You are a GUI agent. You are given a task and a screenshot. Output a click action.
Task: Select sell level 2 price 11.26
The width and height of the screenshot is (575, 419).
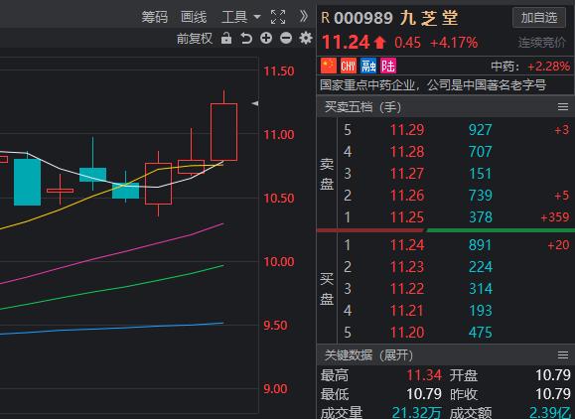(x=407, y=196)
